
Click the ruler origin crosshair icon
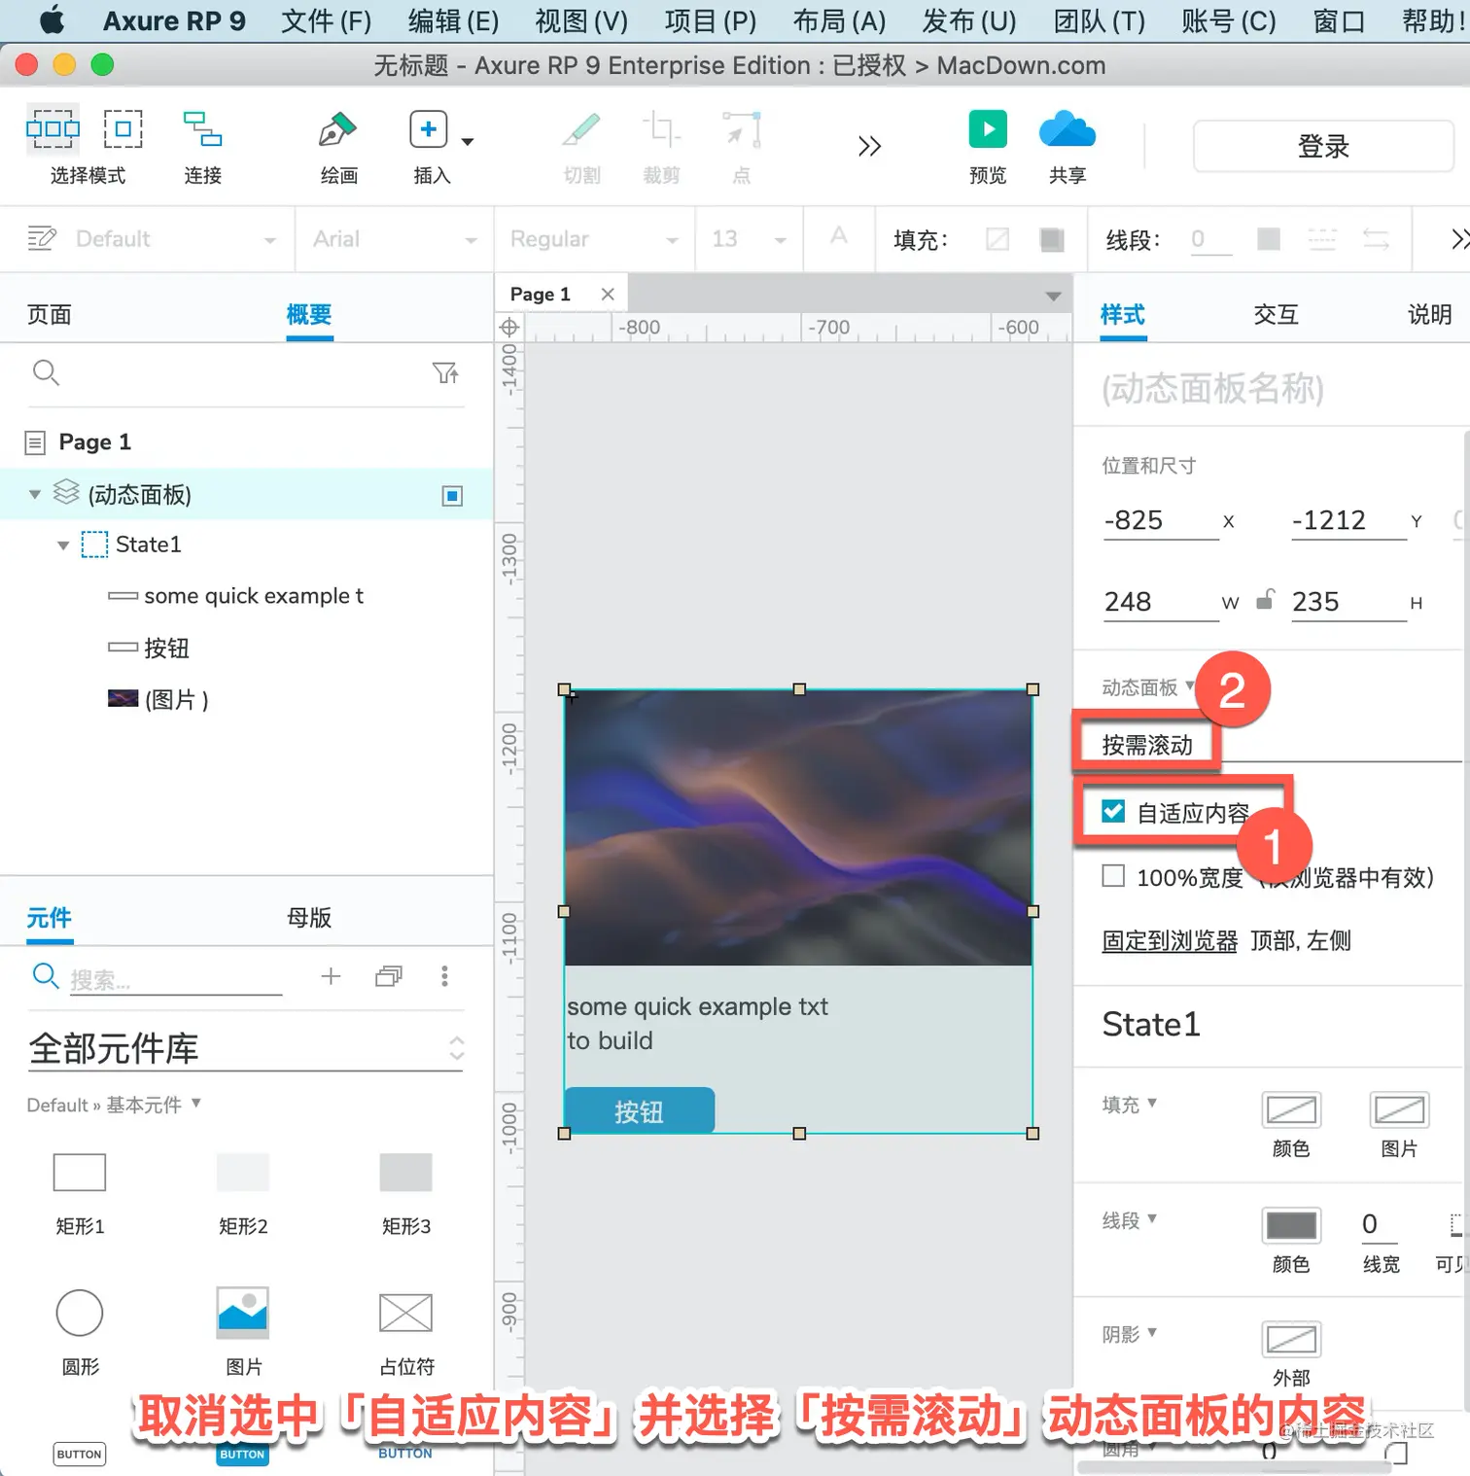point(508,328)
